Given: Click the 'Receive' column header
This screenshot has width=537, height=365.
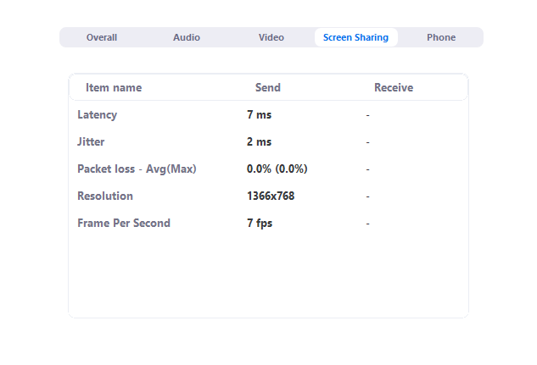Looking at the screenshot, I should [394, 87].
